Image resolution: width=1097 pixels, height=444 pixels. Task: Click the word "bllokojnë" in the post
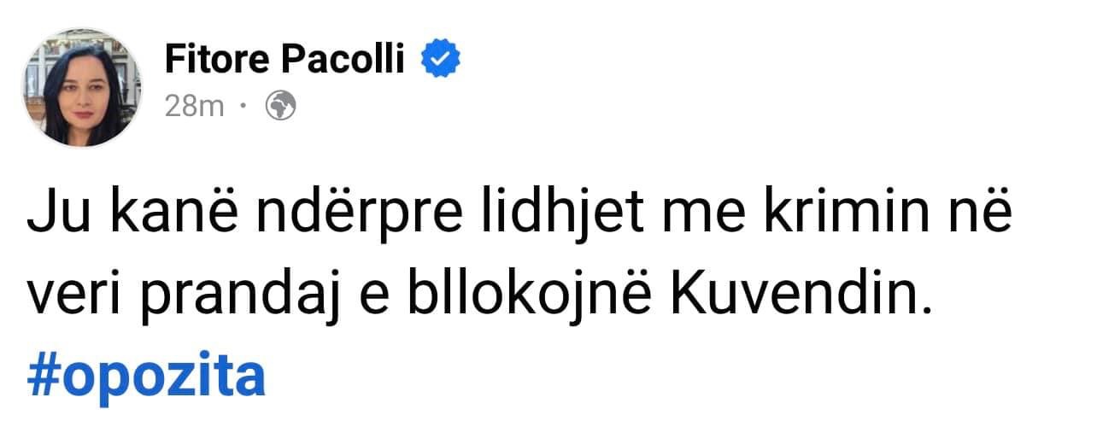[x=548, y=296]
